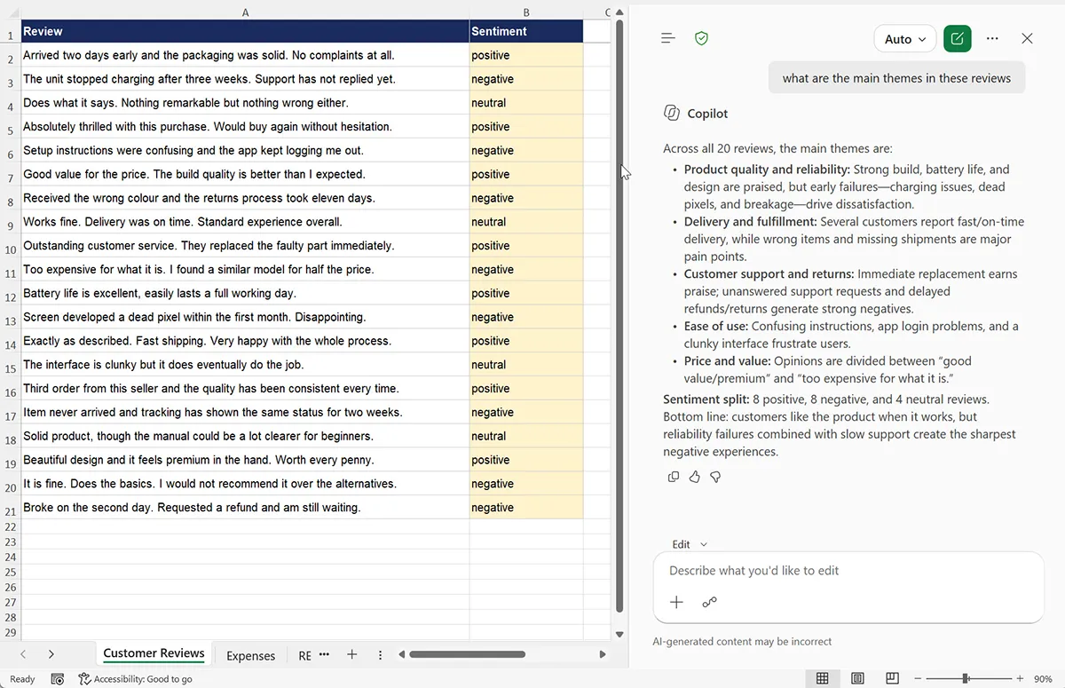Click the vertical scrollbar up arrow

pyautogui.click(x=619, y=12)
